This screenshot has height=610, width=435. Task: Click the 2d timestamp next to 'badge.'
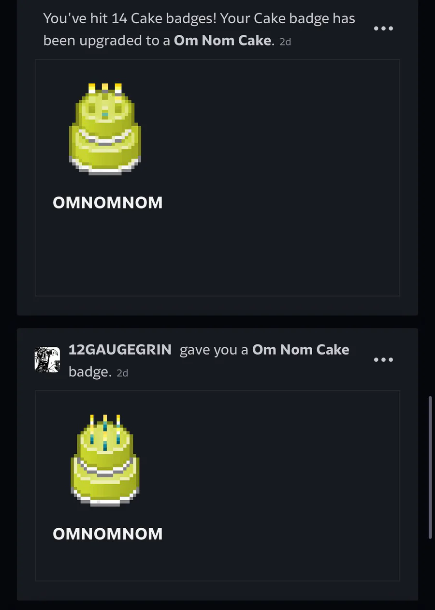pos(122,373)
